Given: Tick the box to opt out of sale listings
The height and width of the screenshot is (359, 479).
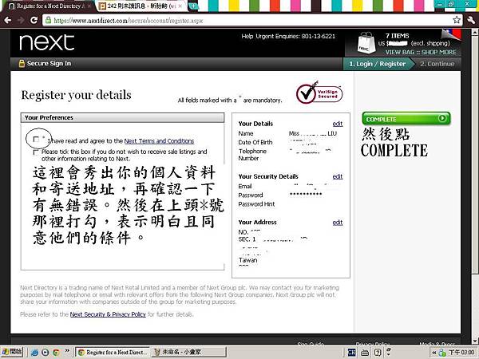Looking at the screenshot, I should 36,152.
